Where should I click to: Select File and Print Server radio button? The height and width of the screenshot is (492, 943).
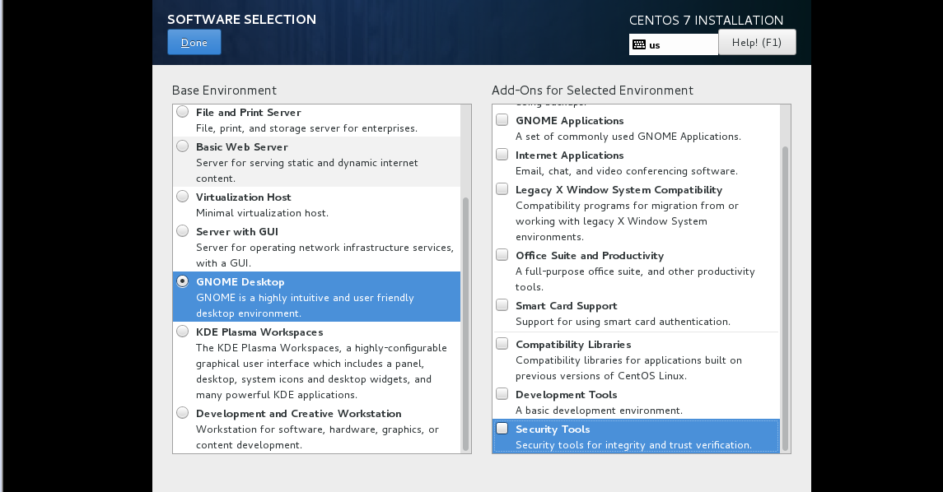click(182, 112)
